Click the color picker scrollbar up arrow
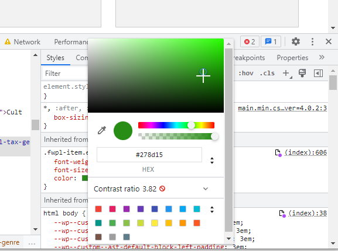The image size is (338, 251). coord(228,44)
